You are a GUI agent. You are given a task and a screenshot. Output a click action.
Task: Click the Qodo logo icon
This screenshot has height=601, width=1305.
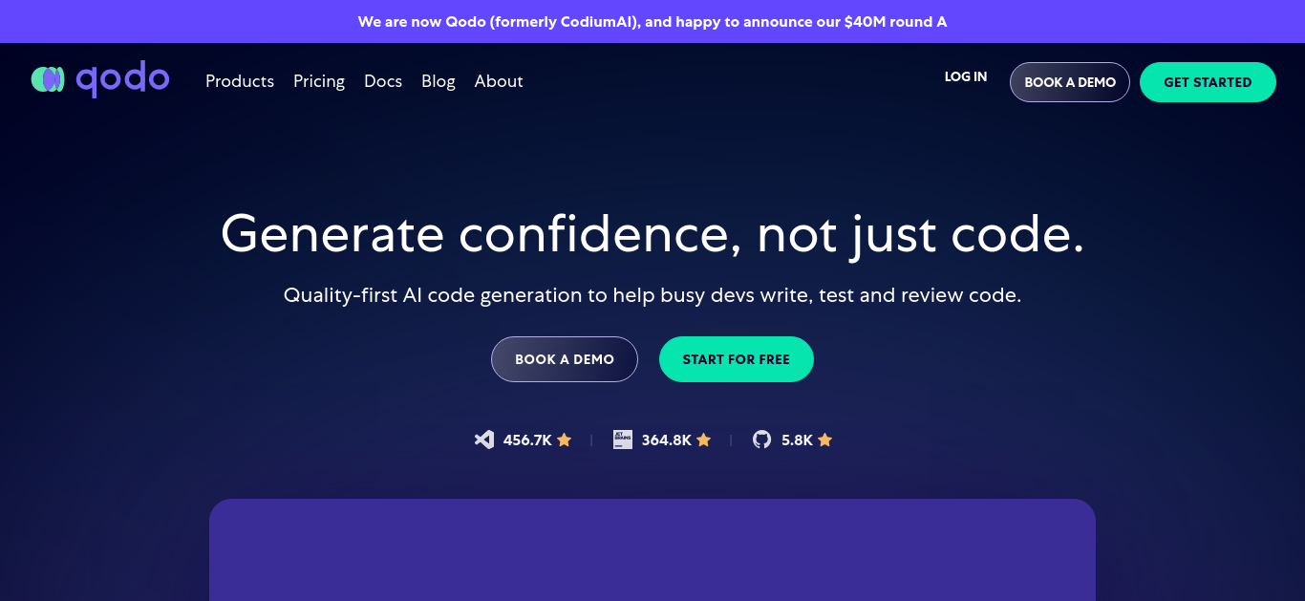coord(48,79)
